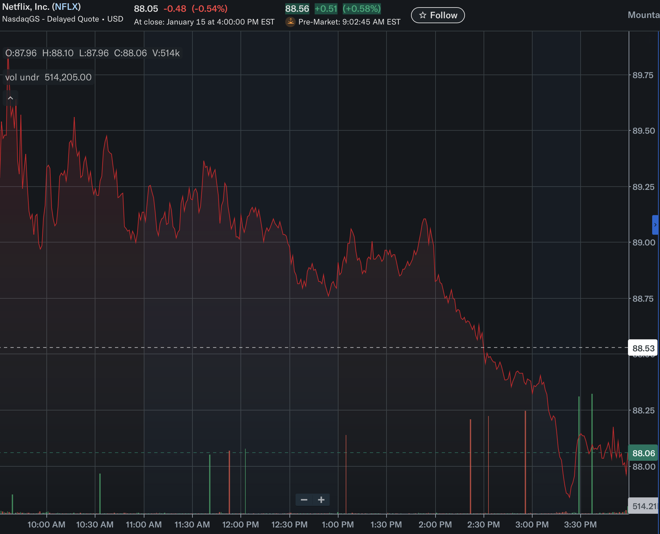Follow Netflix stock
This screenshot has height=534, width=660.
pyautogui.click(x=438, y=15)
